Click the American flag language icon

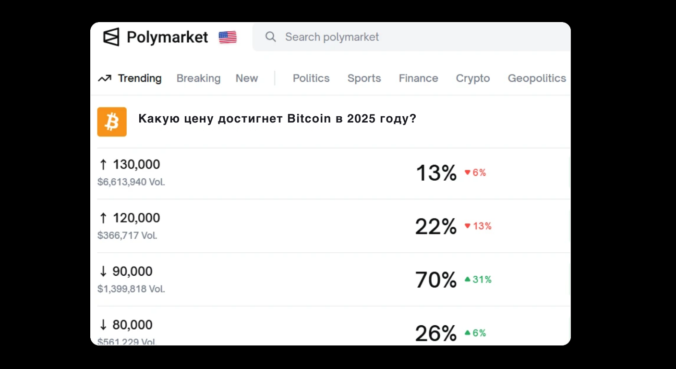(228, 37)
